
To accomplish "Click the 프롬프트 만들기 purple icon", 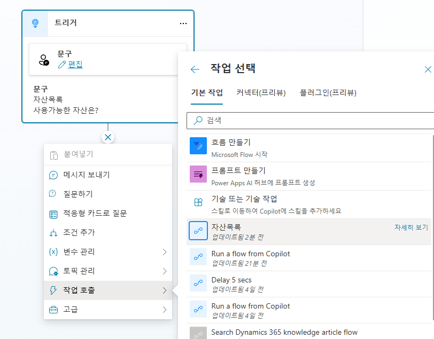I will click(x=198, y=174).
